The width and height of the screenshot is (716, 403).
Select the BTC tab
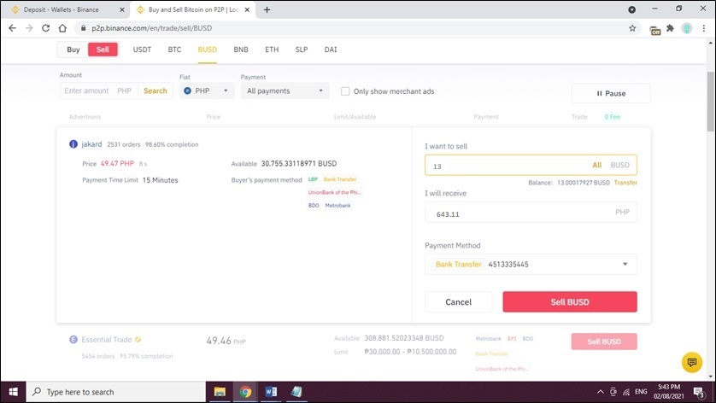pos(174,50)
